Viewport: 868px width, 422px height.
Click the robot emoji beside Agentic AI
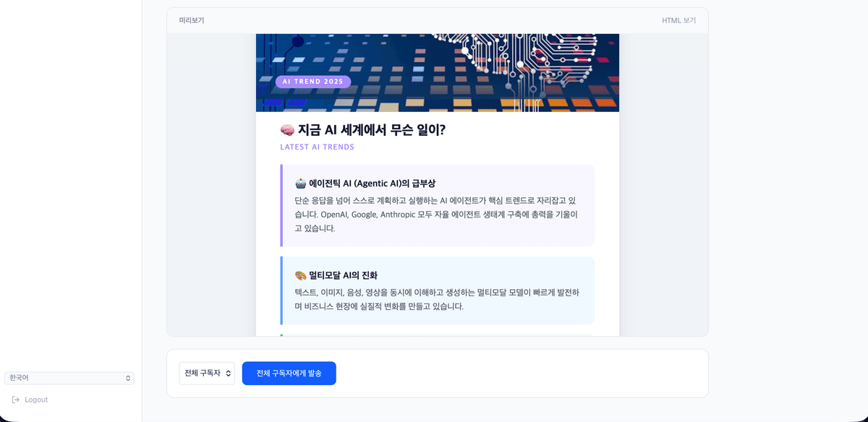301,184
